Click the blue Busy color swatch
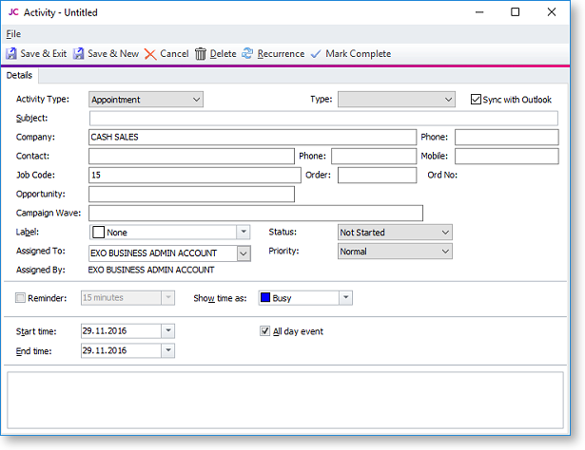Viewport: 585px width, 450px height. coord(264,298)
